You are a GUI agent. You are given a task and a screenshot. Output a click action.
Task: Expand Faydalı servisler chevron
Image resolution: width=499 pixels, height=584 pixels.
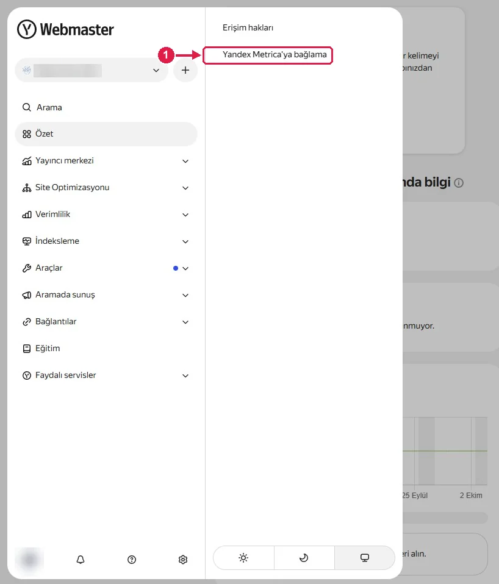click(x=185, y=376)
